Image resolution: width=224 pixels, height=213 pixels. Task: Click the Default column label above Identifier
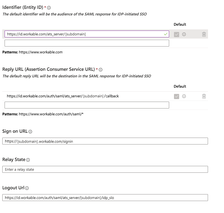point(180,25)
